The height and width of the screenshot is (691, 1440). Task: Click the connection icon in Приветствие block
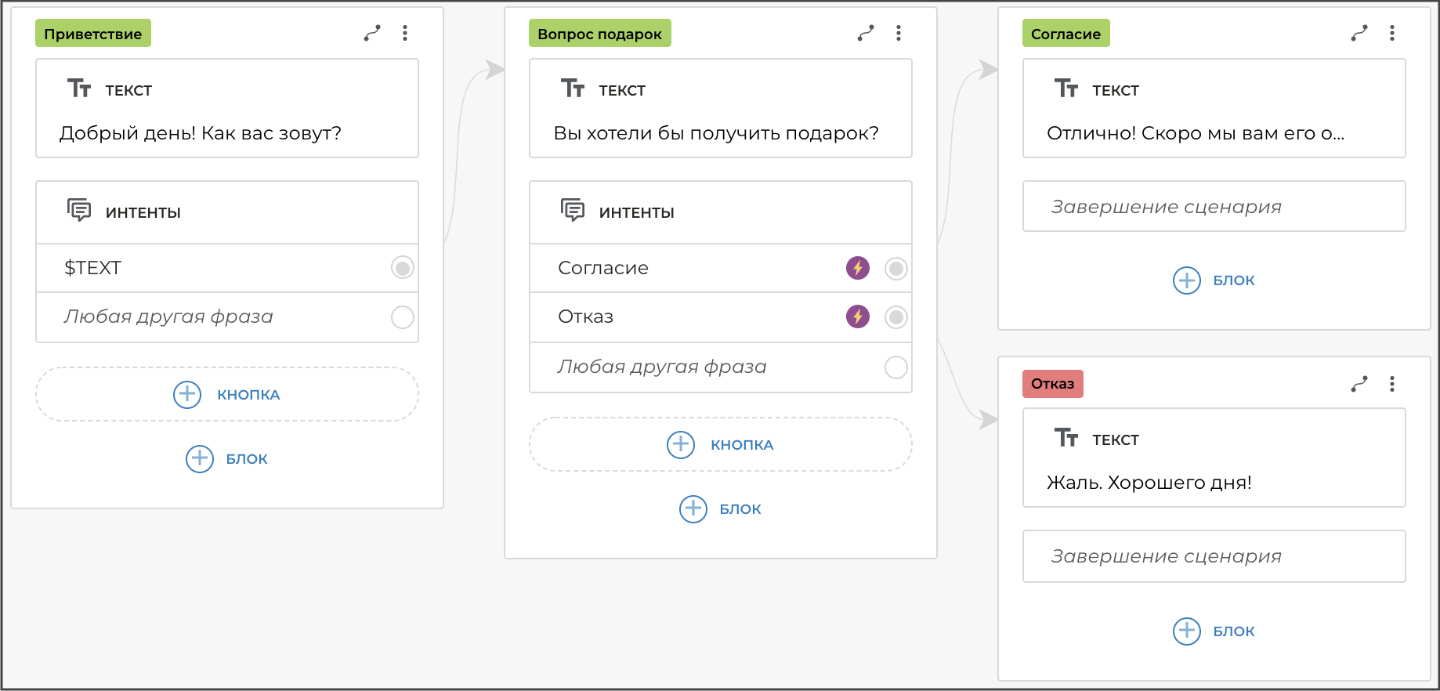coord(372,33)
